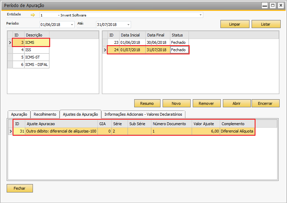The width and height of the screenshot is (287, 203).
Task: Select the ISS row in tax list
Action: coord(31,50)
